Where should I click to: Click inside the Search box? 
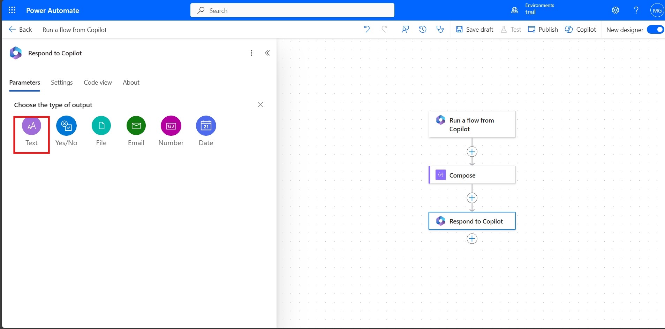point(292,10)
